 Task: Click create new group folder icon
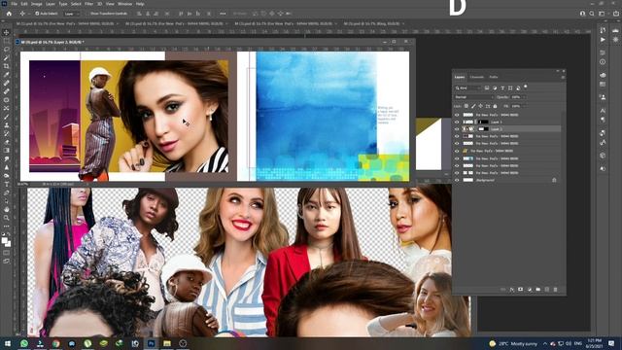537,290
